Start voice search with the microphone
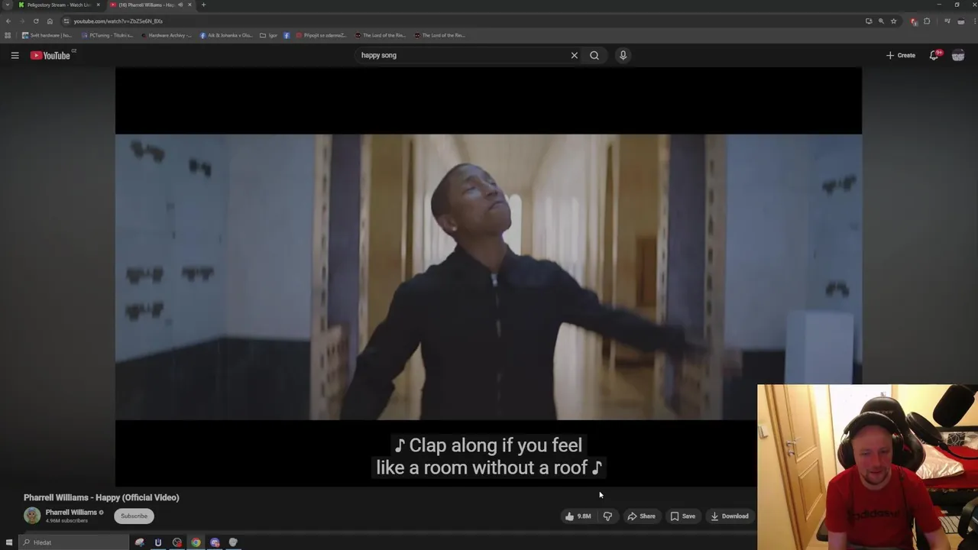 coord(623,55)
